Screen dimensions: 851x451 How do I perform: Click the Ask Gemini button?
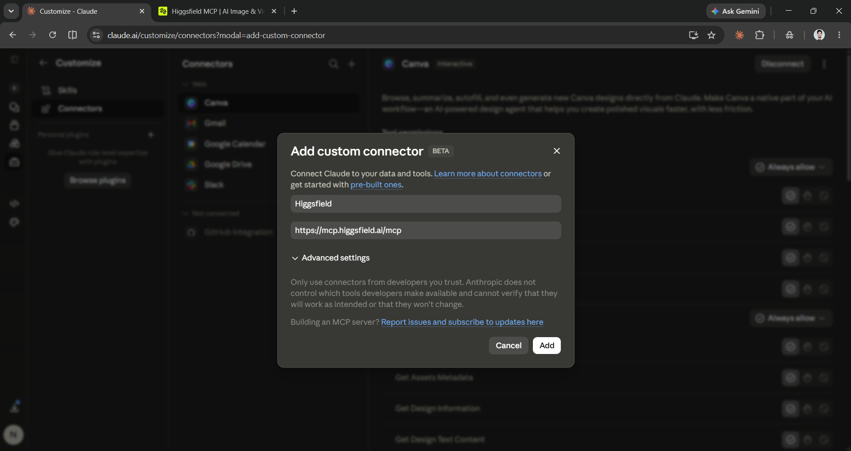click(736, 12)
